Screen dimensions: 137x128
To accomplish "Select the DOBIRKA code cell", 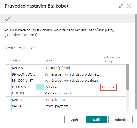I will click(x=24, y=87).
